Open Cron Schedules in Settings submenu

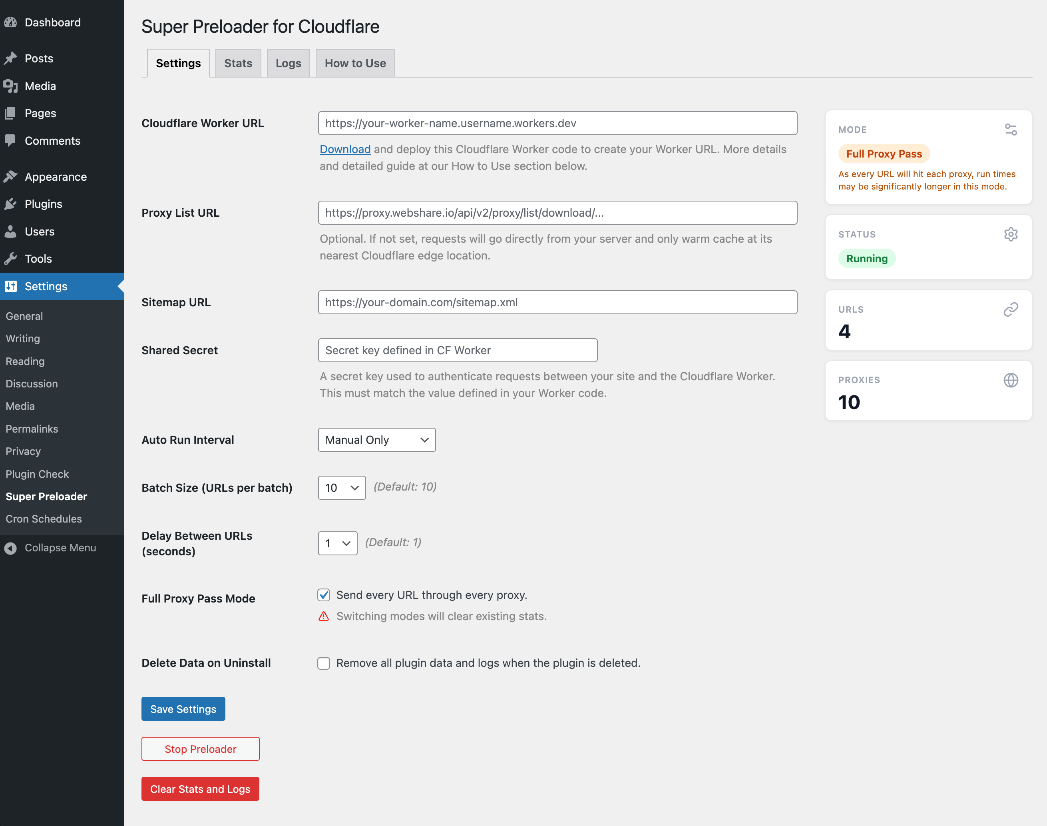(x=44, y=519)
